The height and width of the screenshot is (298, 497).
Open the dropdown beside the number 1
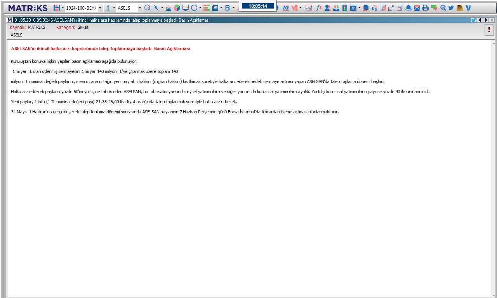114,8
